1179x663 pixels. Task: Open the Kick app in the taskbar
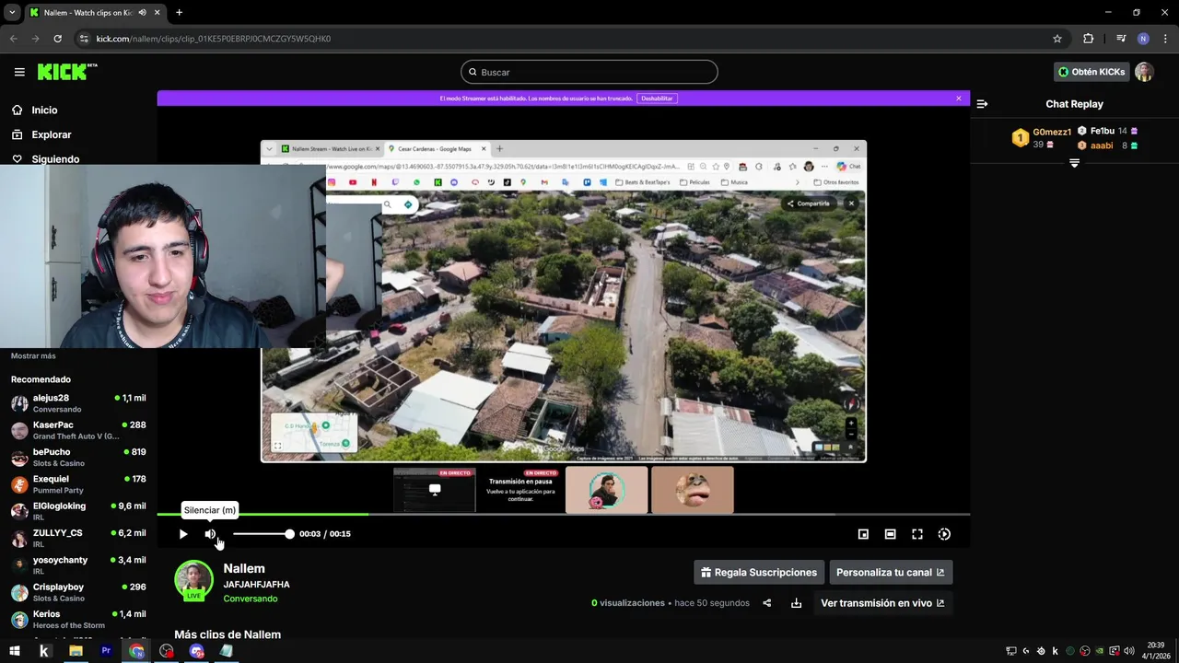(x=44, y=651)
